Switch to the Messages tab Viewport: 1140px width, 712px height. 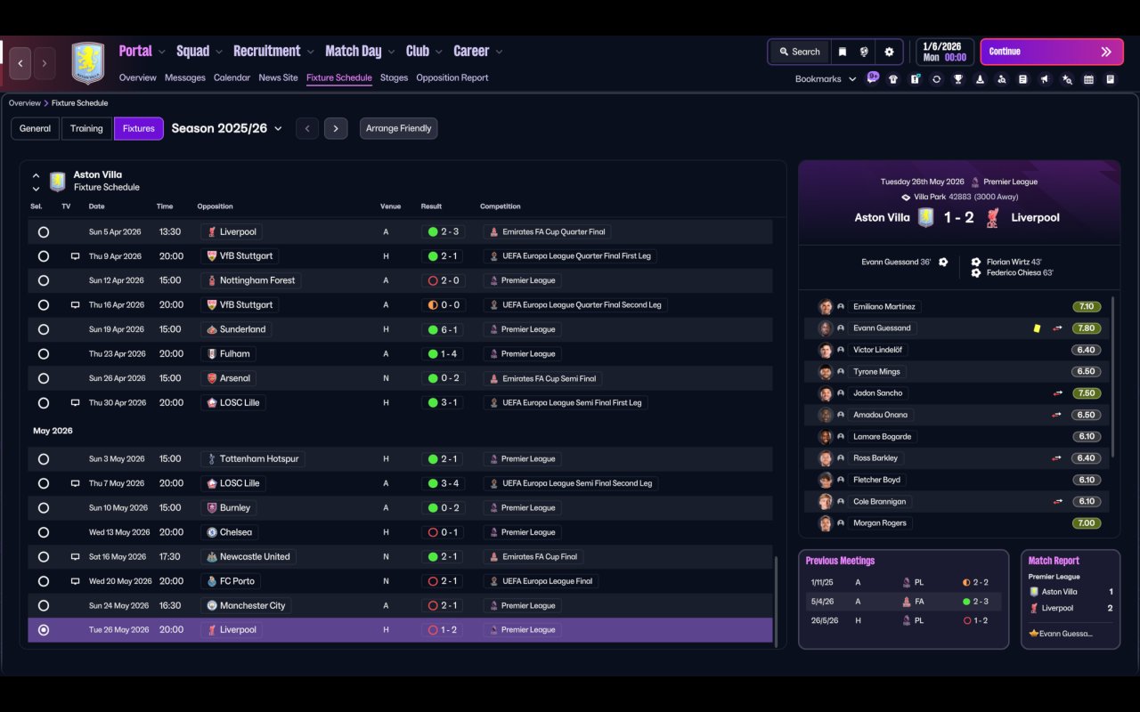point(185,77)
